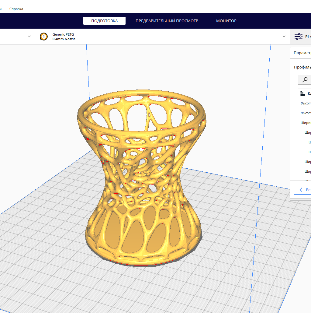Expand the printer selector chevron left of extruder
311x313 pixels.
pyautogui.click(x=29, y=37)
